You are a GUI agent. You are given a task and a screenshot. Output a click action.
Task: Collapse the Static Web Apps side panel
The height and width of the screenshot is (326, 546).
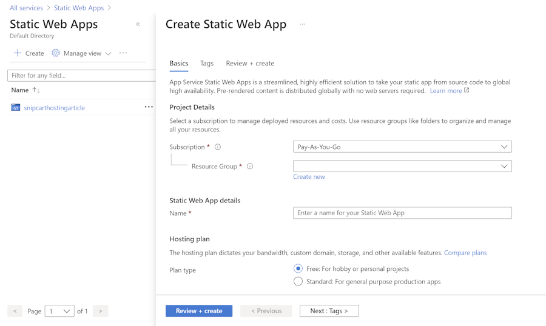point(138,24)
